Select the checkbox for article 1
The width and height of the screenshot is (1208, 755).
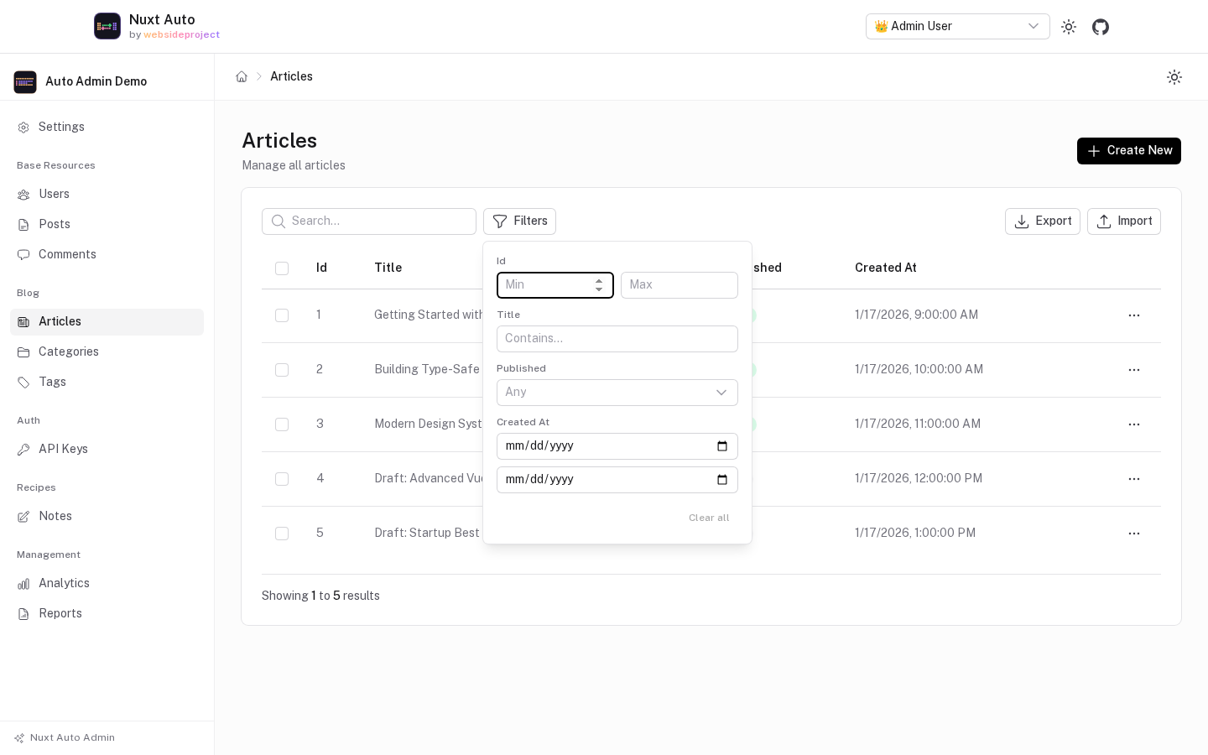[282, 315]
